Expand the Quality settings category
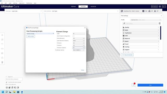This screenshot has height=94, width=167. pos(141,27)
